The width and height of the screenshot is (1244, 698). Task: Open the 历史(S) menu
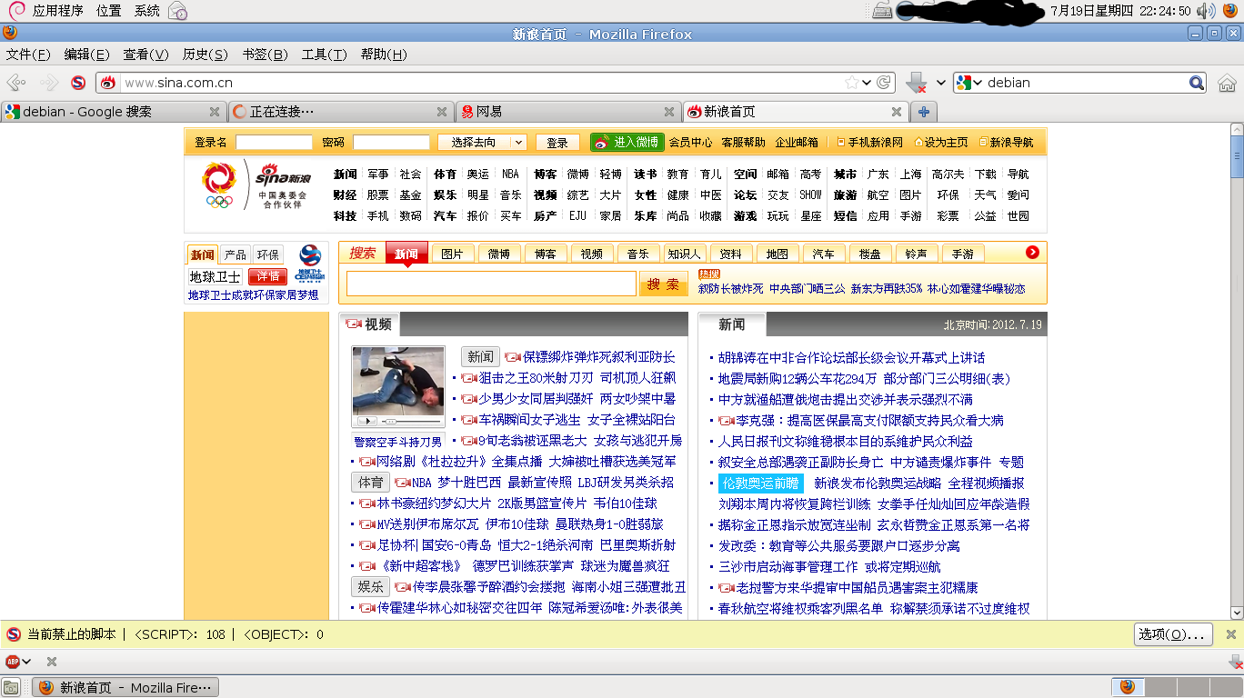click(x=205, y=55)
